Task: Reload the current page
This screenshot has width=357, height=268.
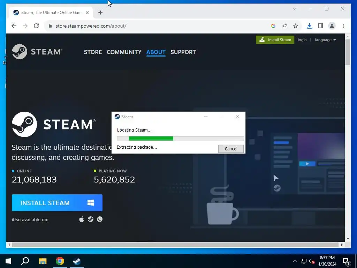Action: click(x=36, y=26)
